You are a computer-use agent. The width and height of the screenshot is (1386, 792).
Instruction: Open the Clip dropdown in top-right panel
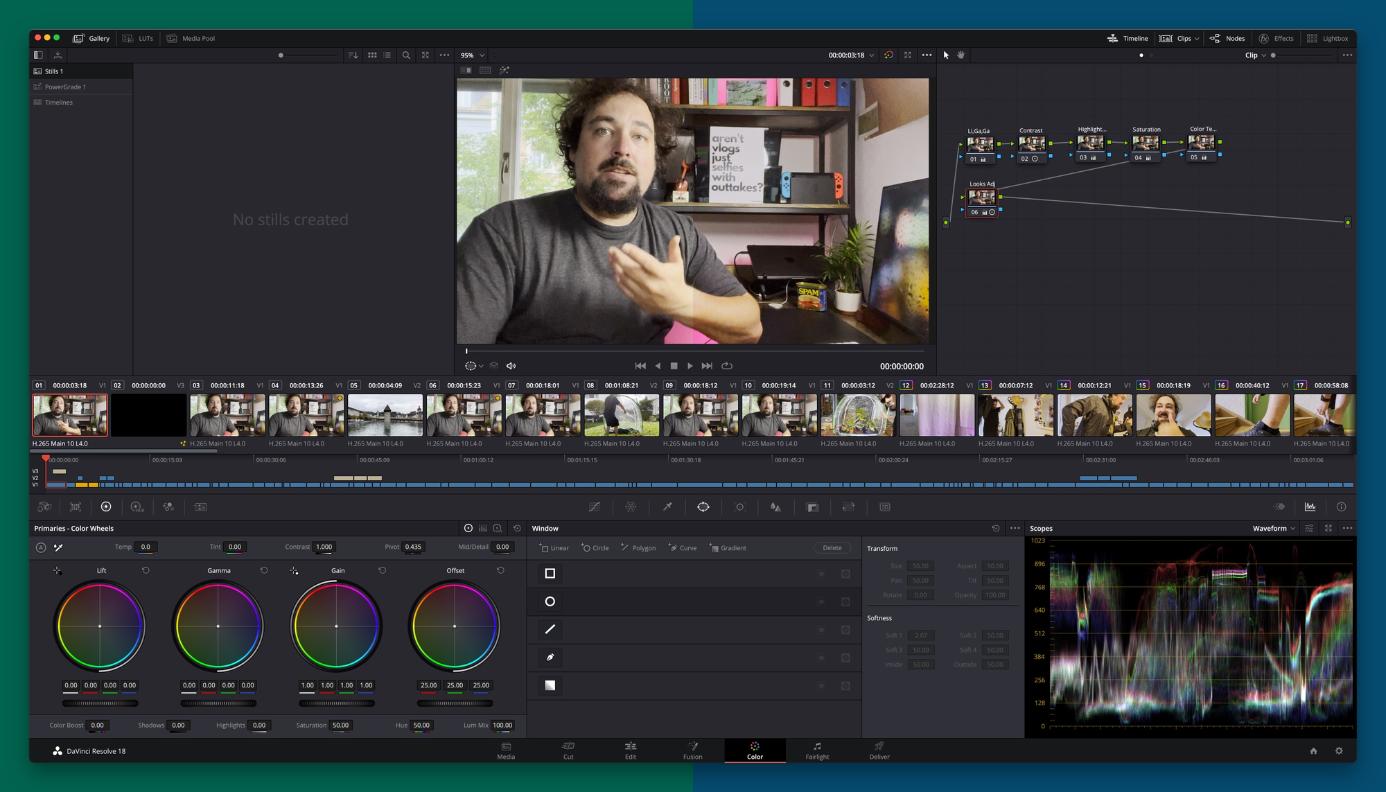pos(1254,55)
